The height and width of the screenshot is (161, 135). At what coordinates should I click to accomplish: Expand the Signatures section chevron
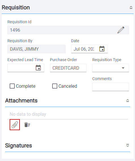(128, 145)
